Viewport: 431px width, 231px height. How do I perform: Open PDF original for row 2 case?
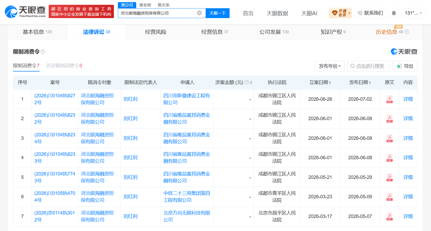pyautogui.click(x=389, y=119)
